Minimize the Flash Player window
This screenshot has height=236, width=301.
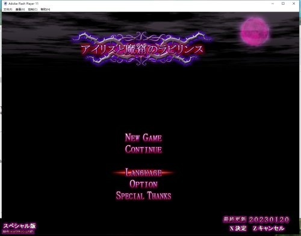click(x=273, y=4)
